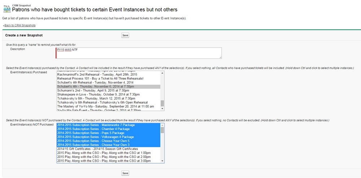The image size is (361, 178).
Task: Select Schumann's 2nd - Thursday, April 9, 2015
Action: [x=108, y=90]
